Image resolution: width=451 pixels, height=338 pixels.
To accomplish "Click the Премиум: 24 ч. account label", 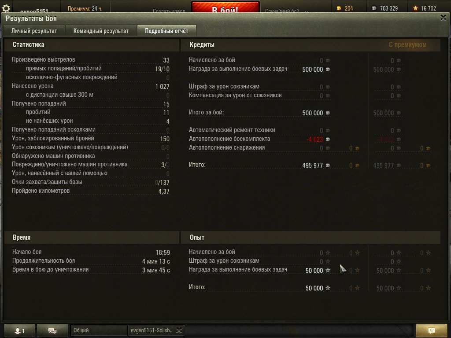I will (85, 9).
